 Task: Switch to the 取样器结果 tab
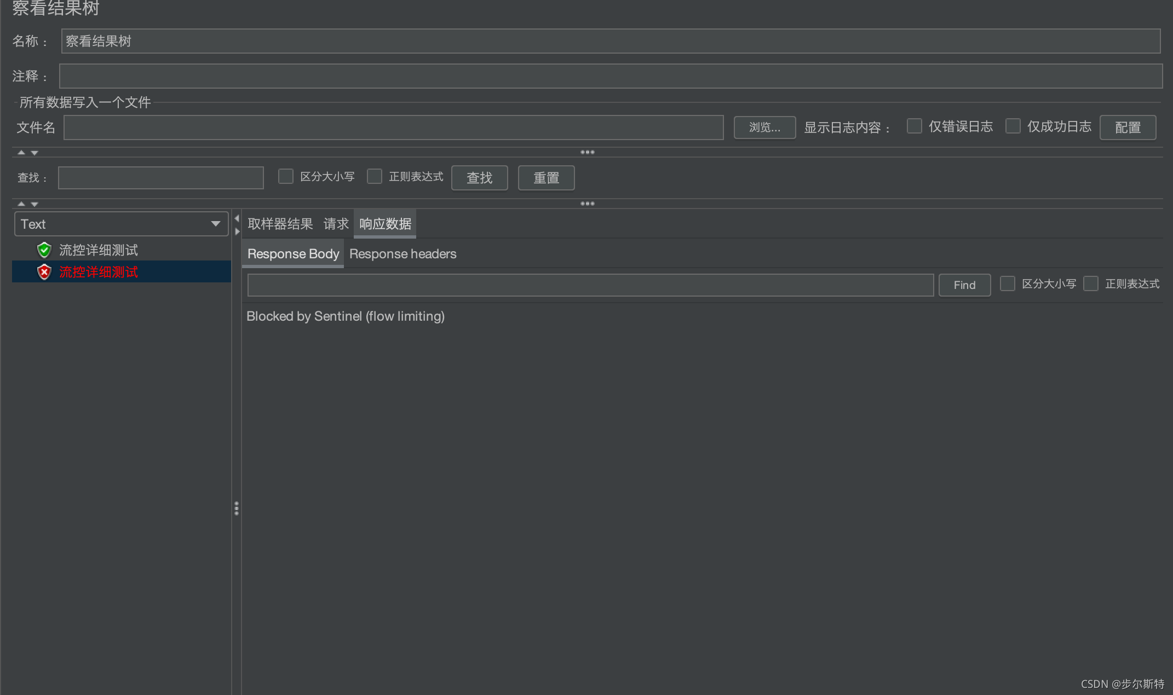pos(280,224)
